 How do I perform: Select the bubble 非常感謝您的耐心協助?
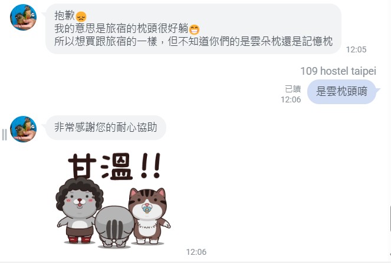[x=106, y=128]
